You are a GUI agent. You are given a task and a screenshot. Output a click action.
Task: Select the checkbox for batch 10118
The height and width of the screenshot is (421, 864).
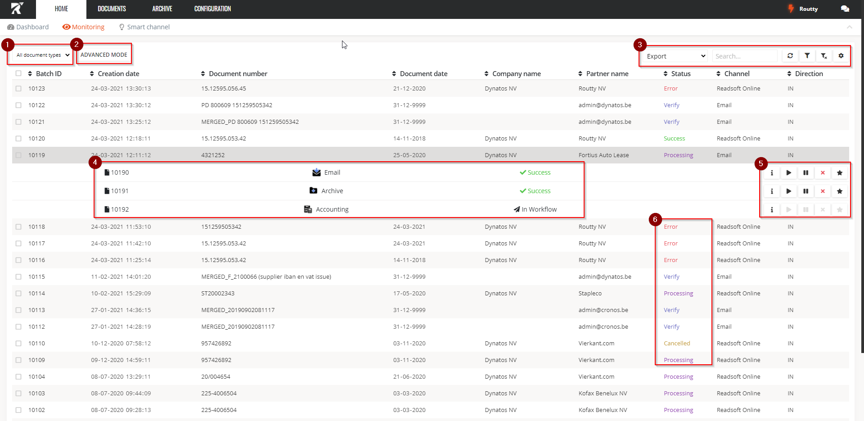coord(18,227)
